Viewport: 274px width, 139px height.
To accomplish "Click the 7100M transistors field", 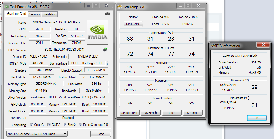I will coord(77,43).
